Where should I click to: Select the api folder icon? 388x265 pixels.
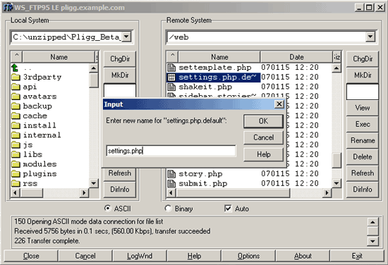[x=16, y=87]
